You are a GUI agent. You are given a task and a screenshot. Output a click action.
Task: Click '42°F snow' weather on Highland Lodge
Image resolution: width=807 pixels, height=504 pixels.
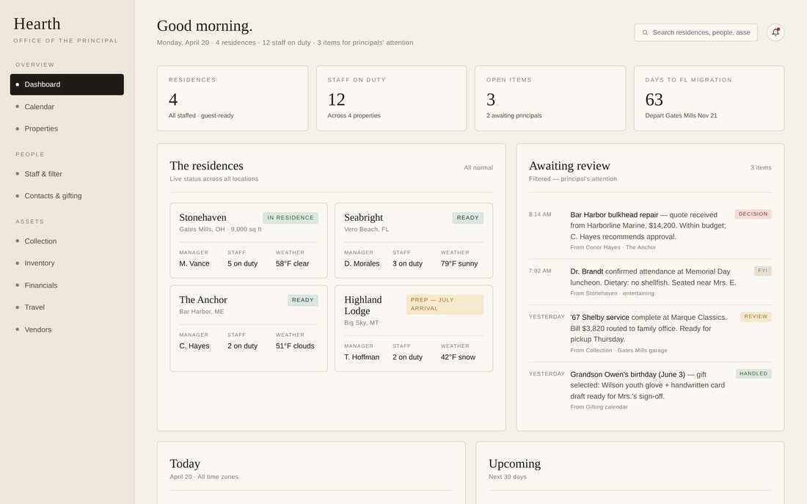(458, 357)
